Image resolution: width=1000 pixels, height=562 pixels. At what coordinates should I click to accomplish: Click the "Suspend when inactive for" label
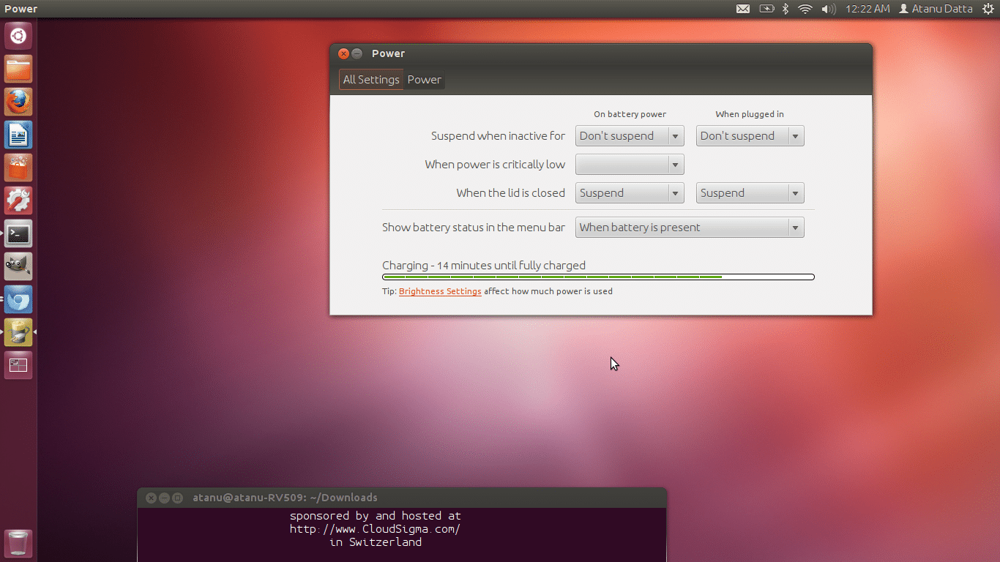498,136
